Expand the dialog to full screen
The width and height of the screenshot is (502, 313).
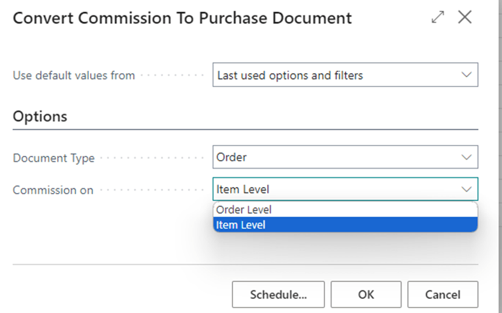[438, 18]
